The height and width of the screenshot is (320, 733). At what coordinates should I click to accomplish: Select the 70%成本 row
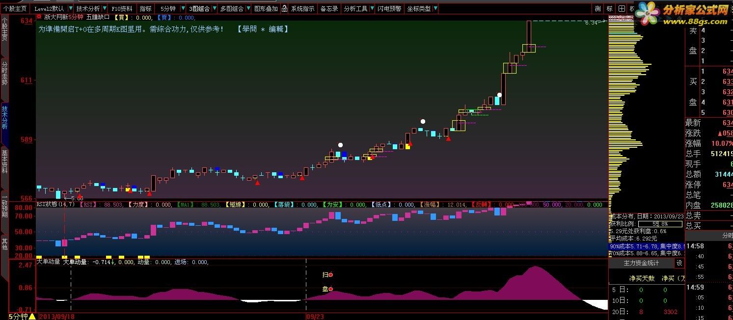[647, 253]
